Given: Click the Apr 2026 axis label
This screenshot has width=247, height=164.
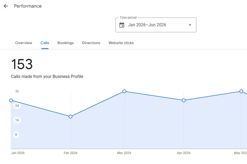Looking at the screenshot, I should (x=184, y=153).
